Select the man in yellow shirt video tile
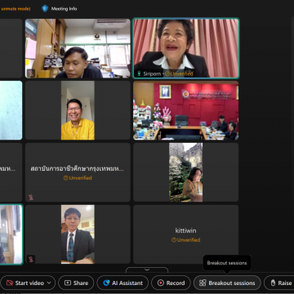This screenshot has width=294, height=294. (78, 110)
